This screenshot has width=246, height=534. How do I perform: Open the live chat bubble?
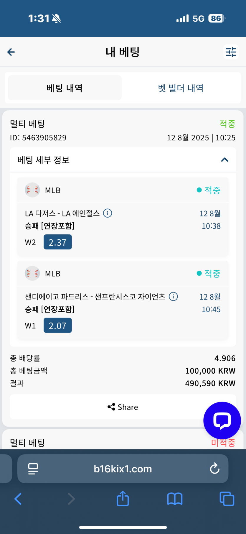pyautogui.click(x=222, y=420)
